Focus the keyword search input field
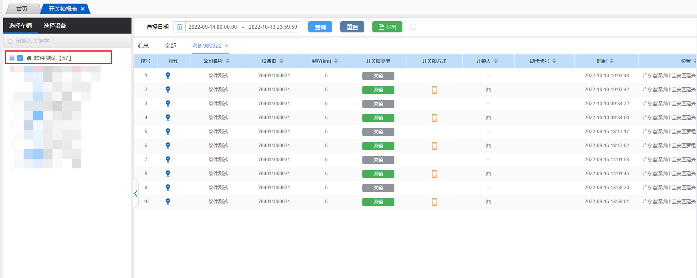 tap(68, 41)
